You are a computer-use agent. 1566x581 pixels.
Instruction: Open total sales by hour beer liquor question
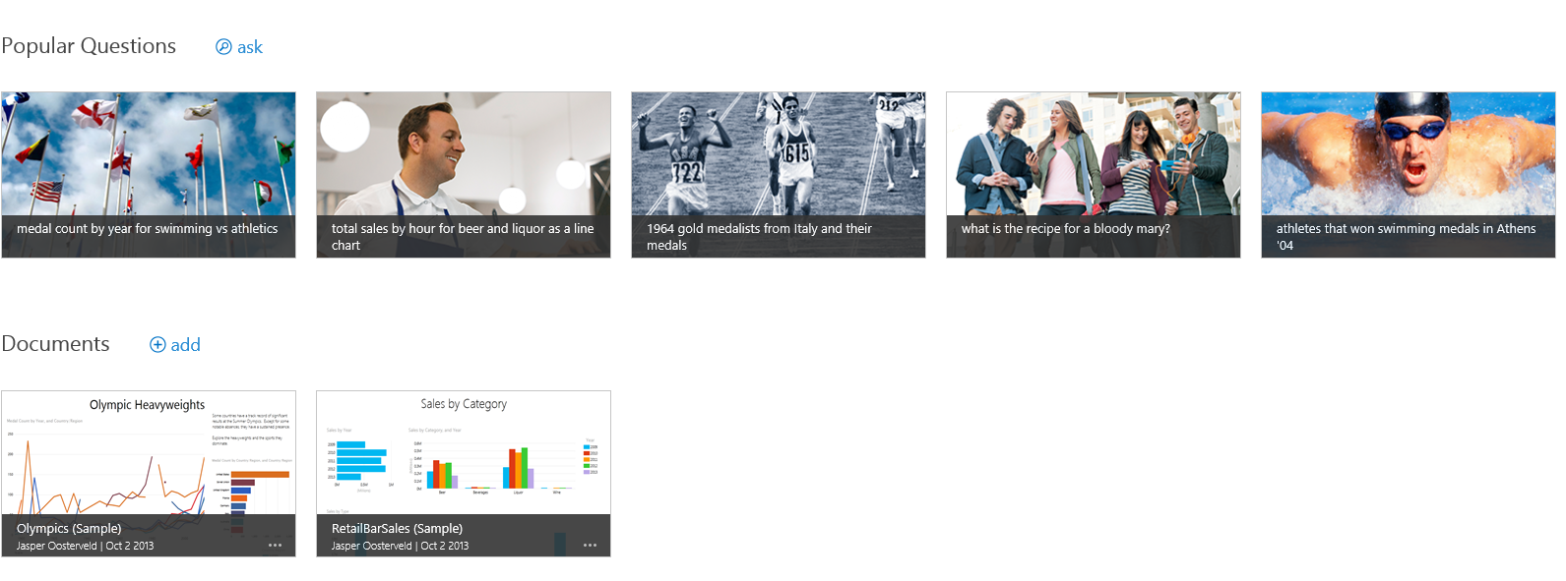click(x=464, y=175)
